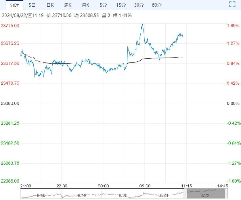
Task: Select the 日K candlestick tab
Action: click(50, 5)
